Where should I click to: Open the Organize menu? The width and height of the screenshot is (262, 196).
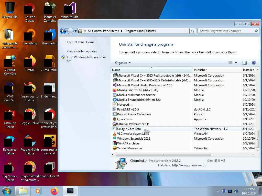[123, 63]
